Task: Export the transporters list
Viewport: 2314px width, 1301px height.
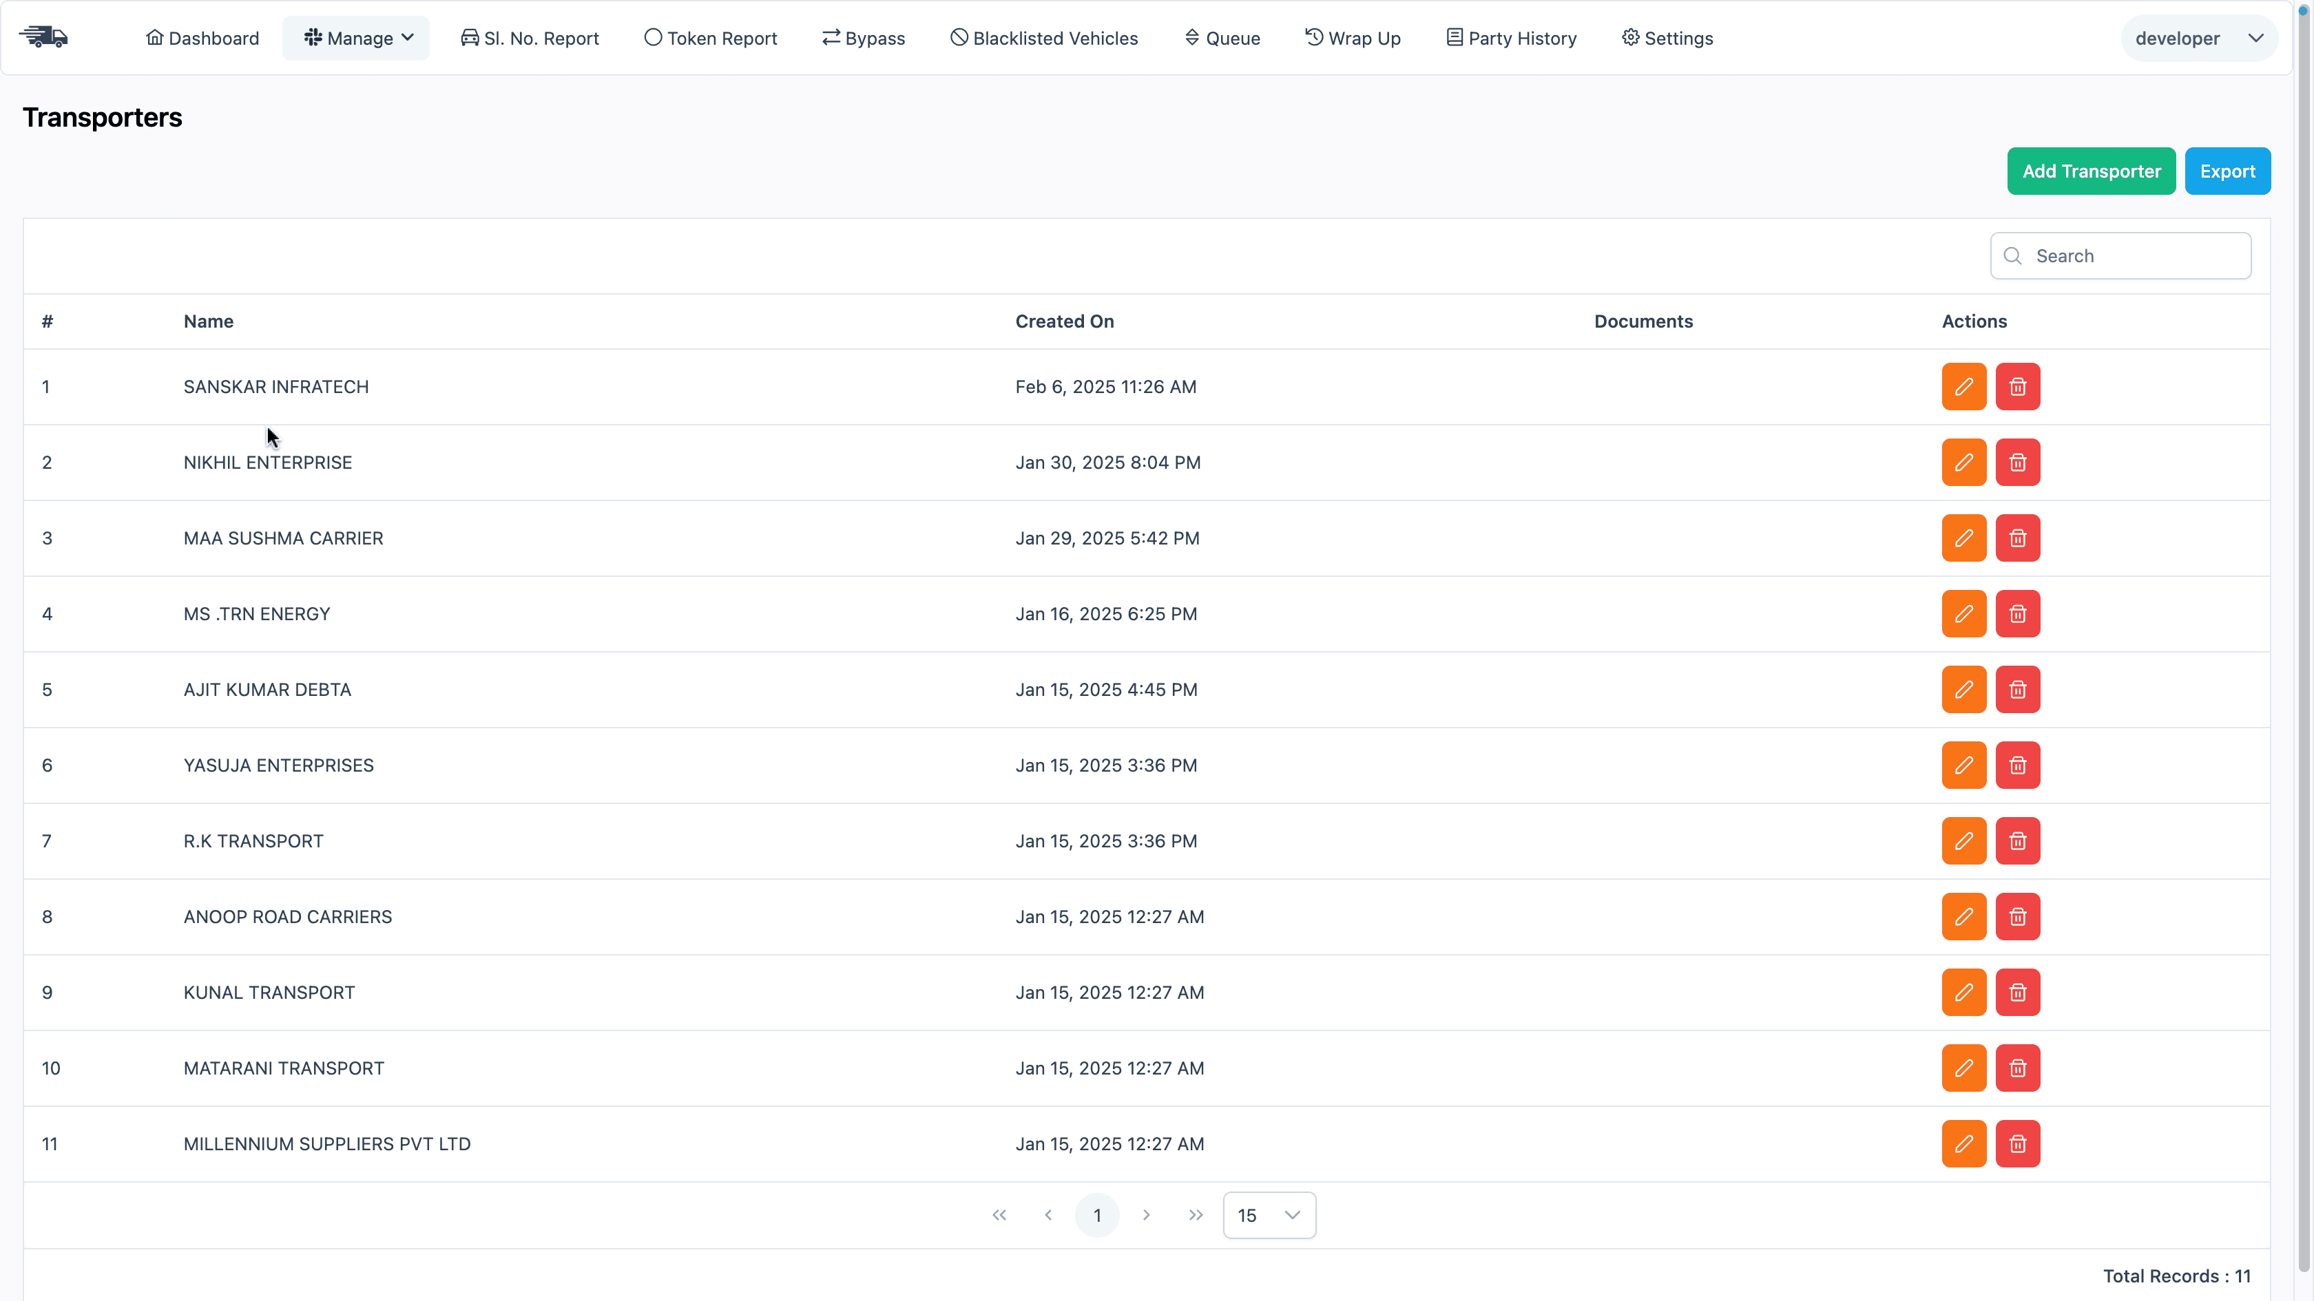Action: tap(2227, 171)
